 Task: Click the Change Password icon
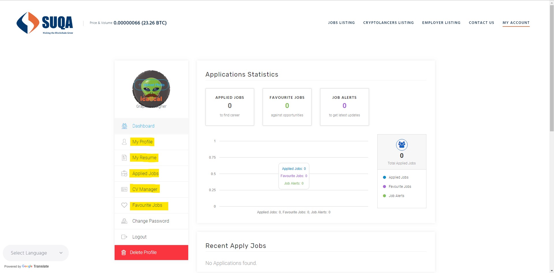(124, 221)
